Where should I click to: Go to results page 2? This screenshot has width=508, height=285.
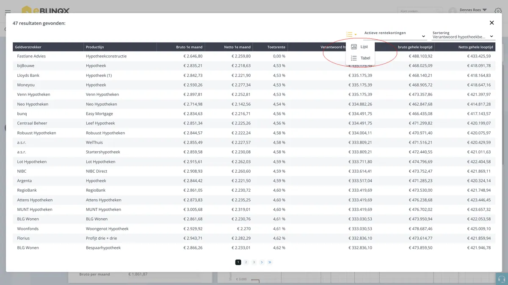pyautogui.click(x=246, y=262)
